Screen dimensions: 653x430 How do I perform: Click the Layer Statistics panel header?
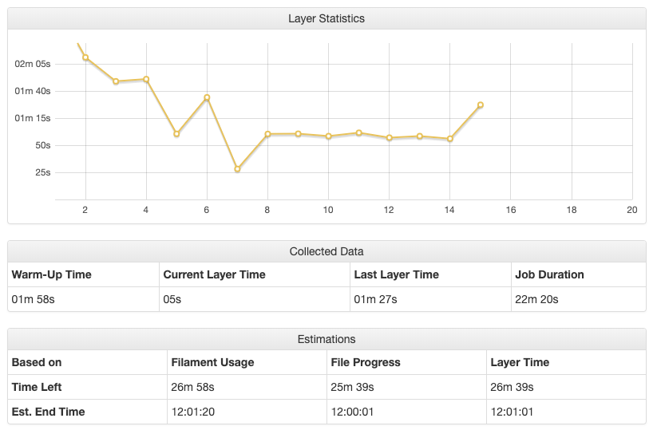point(326,18)
